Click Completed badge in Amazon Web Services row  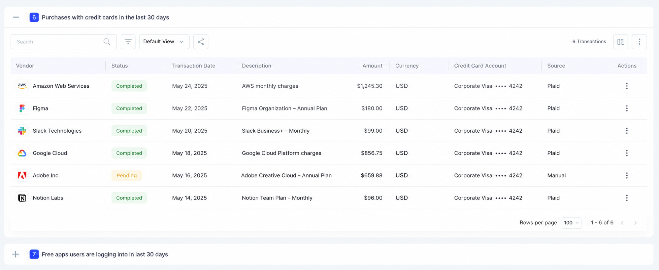pyautogui.click(x=129, y=86)
